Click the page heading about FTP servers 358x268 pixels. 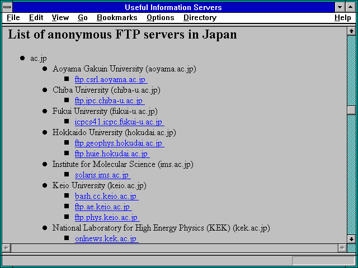click(x=123, y=35)
